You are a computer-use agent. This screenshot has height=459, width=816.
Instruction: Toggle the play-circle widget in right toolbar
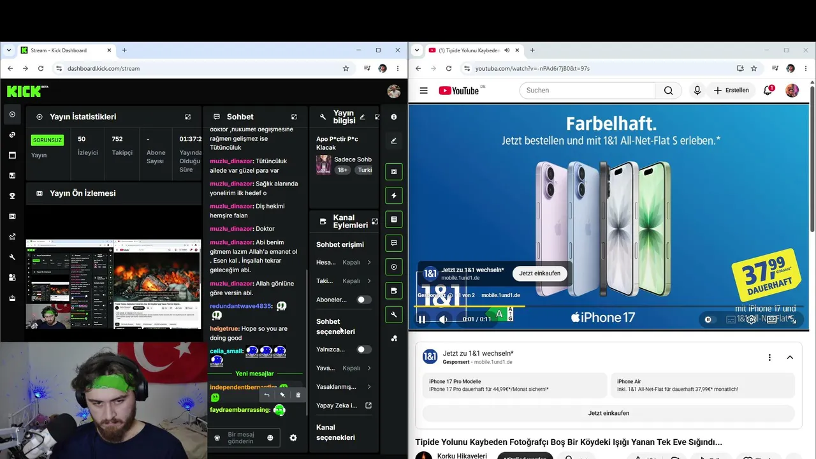(394, 267)
